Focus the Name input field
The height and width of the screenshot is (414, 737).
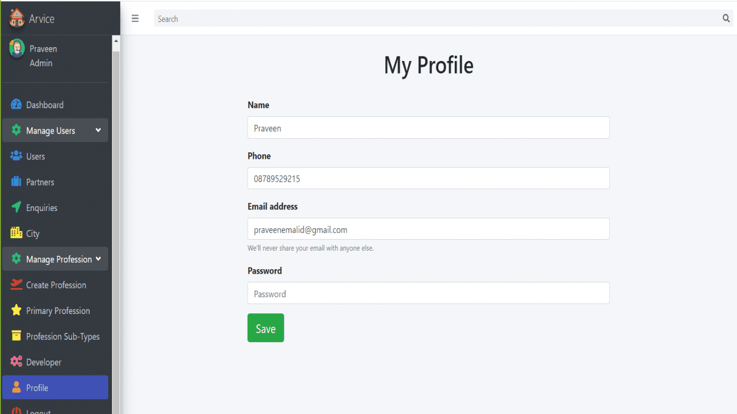428,128
